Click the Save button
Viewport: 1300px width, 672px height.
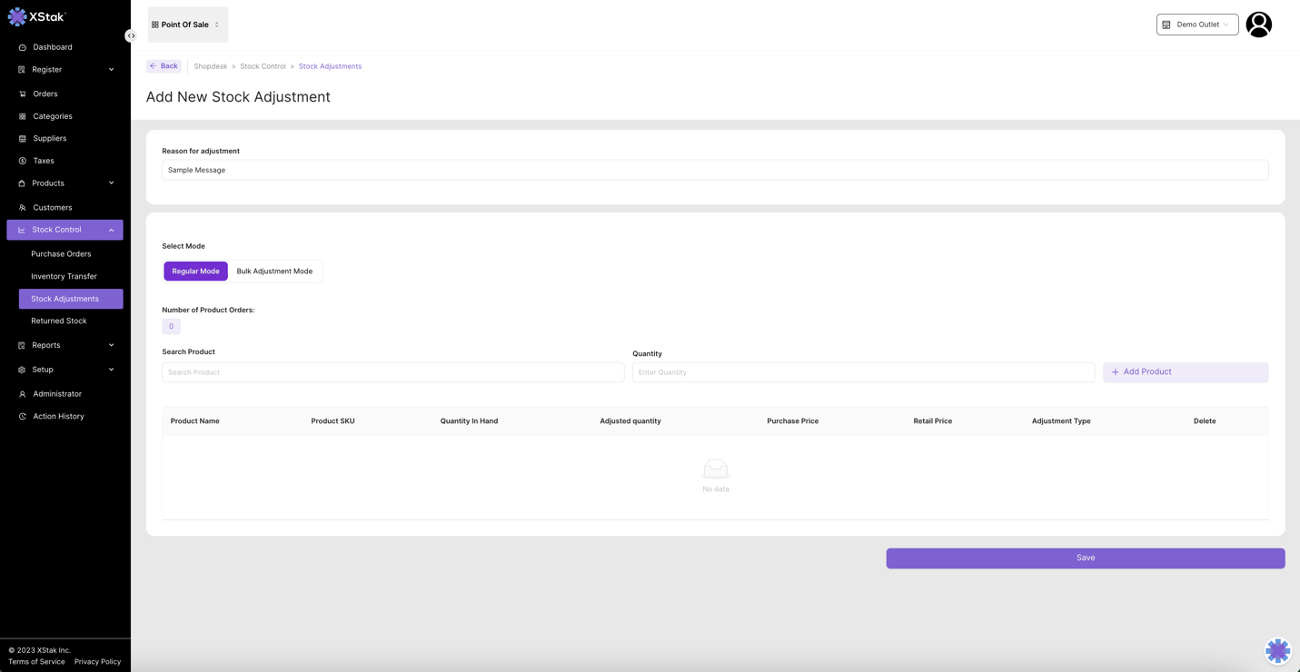coord(1085,558)
